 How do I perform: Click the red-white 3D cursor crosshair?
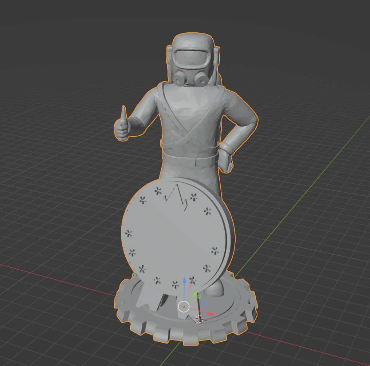[x=200, y=319]
